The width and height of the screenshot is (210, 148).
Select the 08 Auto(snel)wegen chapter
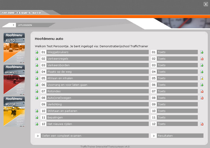pyautogui.click(x=95, y=98)
